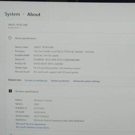The height and width of the screenshot is (135, 135).
Task: Collapse the Windows specifications section header
Action: click(x=70, y=92)
